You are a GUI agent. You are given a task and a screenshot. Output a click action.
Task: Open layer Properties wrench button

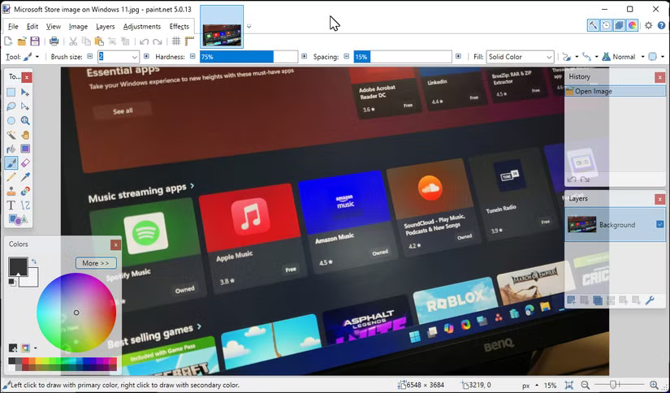[650, 300]
